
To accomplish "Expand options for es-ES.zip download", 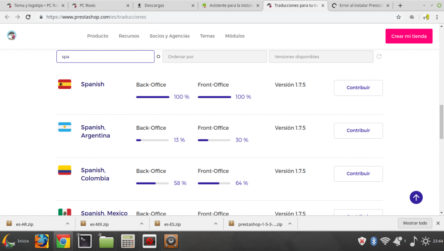I will point(216,223).
